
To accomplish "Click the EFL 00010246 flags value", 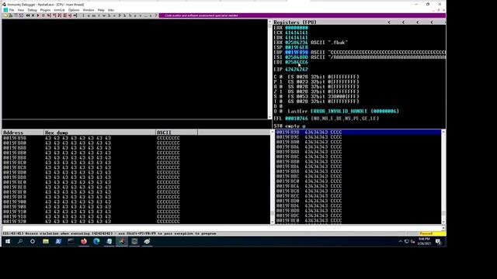I will pos(297,119).
